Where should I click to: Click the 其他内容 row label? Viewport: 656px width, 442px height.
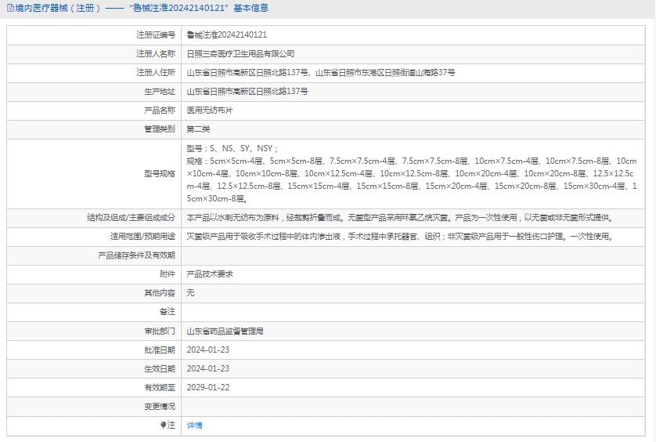[x=159, y=293]
